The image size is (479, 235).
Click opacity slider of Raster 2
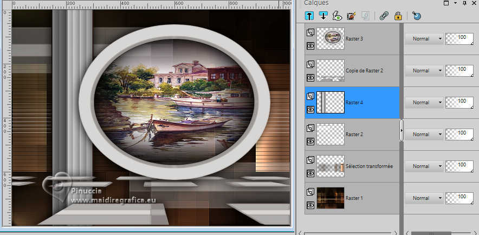459,135
